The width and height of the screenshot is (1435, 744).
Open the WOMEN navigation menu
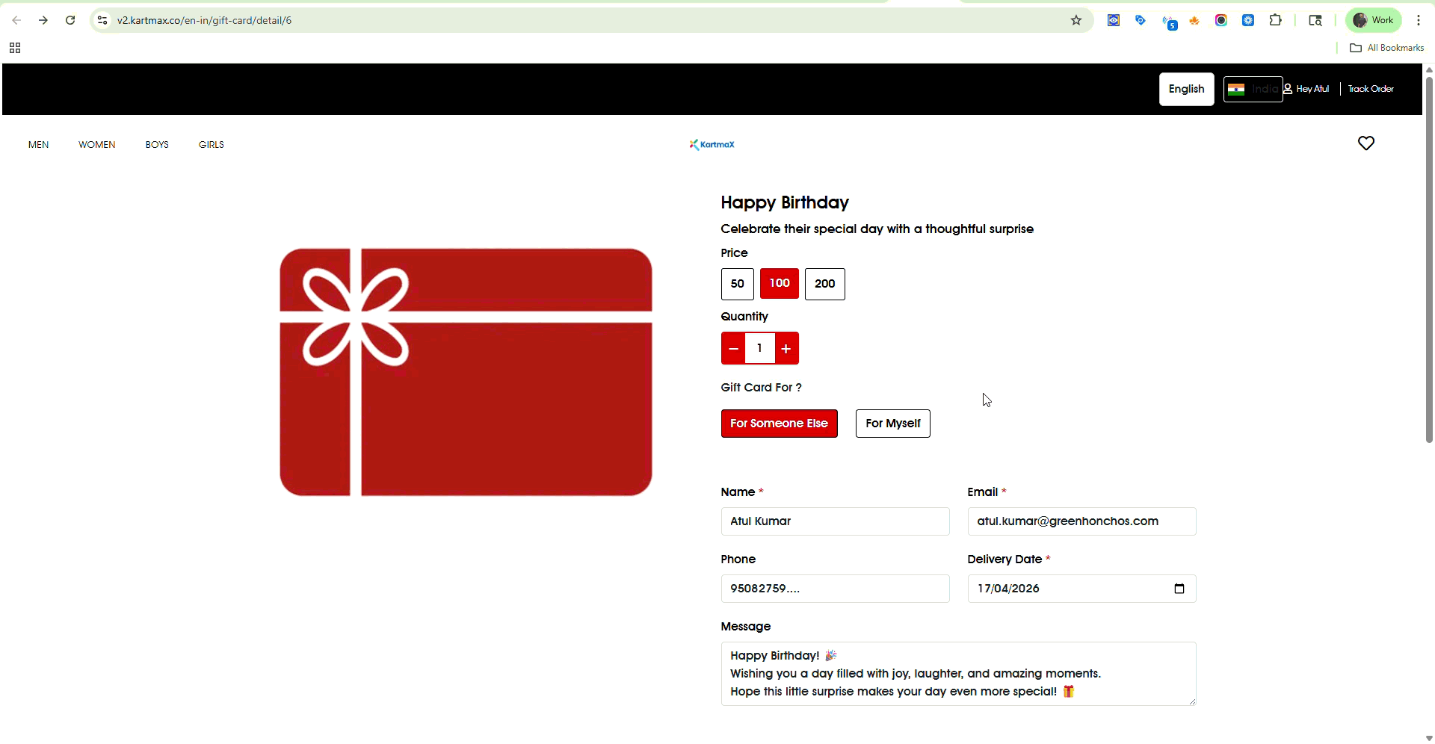[x=96, y=144]
